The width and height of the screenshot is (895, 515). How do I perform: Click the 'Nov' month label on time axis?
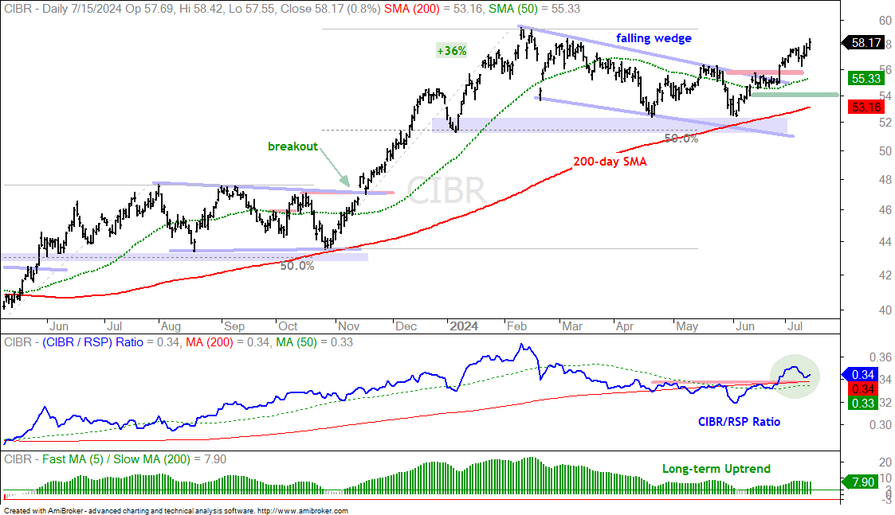pyautogui.click(x=348, y=326)
